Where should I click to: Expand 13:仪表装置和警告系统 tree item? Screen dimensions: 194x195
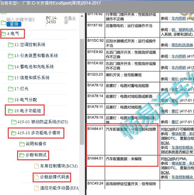[36, 56]
